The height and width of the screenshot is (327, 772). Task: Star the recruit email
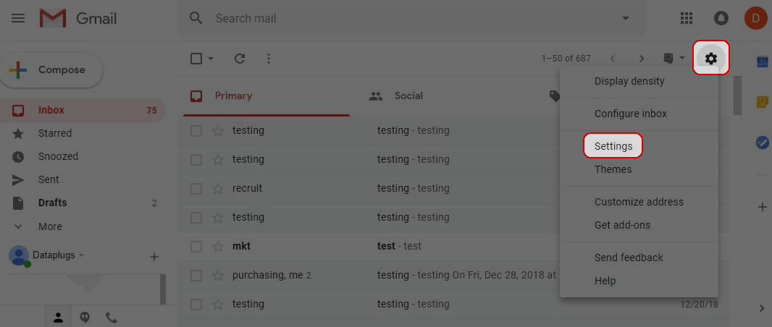(218, 188)
